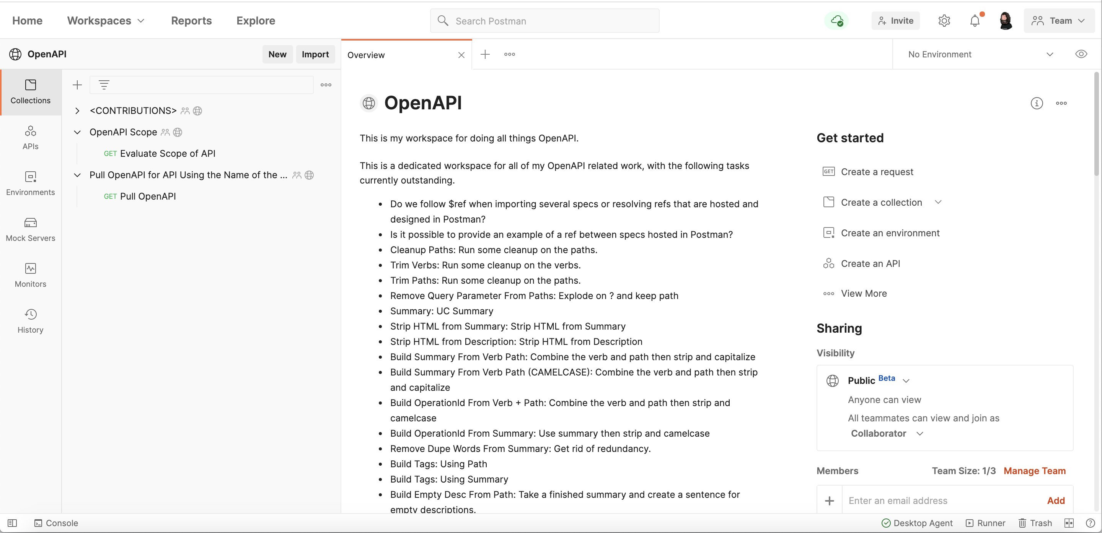Open the Pull OpenAPI request
The width and height of the screenshot is (1102, 533).
coord(139,196)
